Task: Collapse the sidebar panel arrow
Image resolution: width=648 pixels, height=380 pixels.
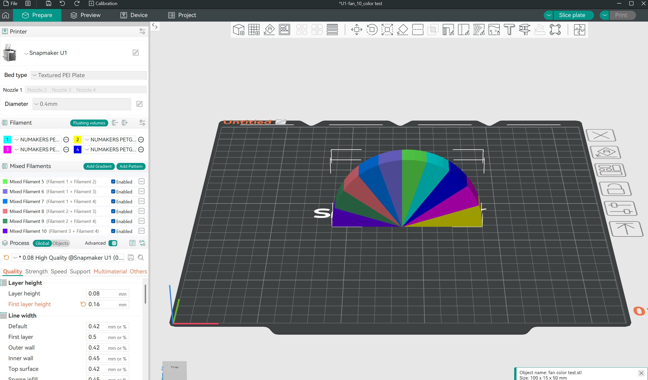Action: coord(155,26)
